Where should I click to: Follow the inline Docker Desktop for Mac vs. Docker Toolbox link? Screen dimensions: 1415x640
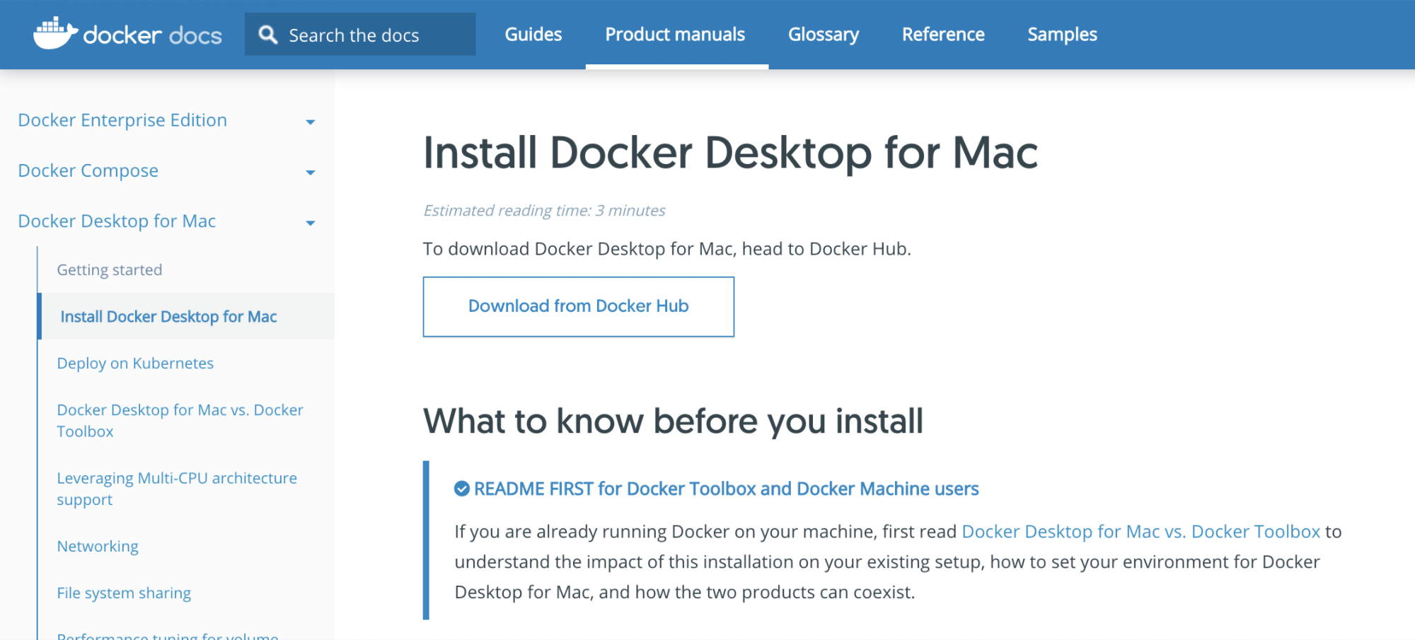coord(1140,531)
